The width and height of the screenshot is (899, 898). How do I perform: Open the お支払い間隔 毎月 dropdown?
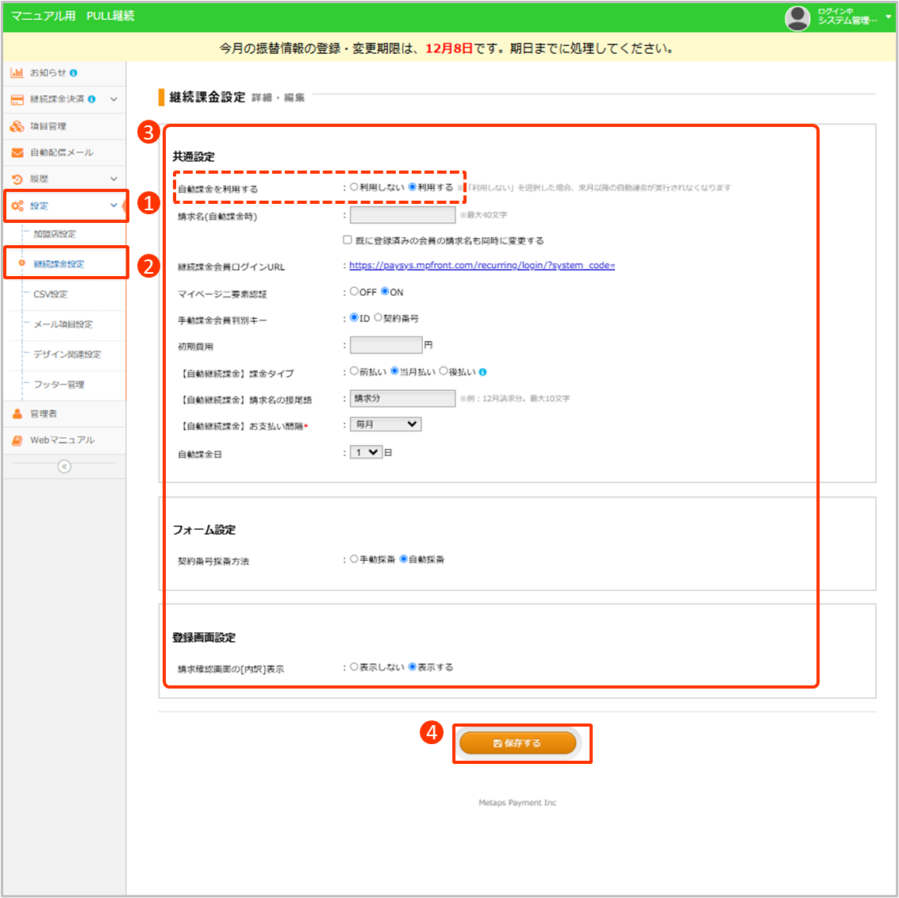coord(386,424)
